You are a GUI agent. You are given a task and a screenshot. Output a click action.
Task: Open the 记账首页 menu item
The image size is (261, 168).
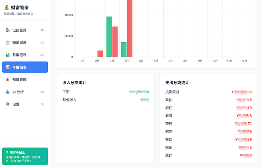point(25,30)
